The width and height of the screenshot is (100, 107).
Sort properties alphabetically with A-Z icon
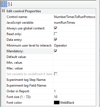tap(10, 4)
